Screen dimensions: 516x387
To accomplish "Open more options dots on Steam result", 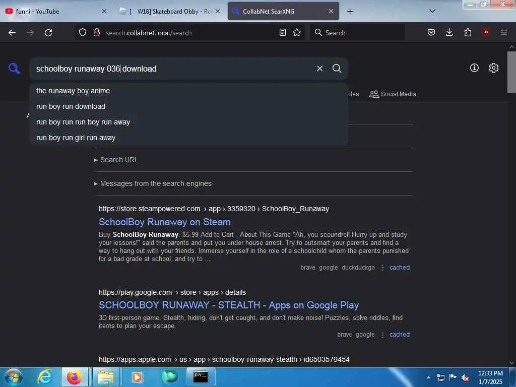I will click(382, 268).
